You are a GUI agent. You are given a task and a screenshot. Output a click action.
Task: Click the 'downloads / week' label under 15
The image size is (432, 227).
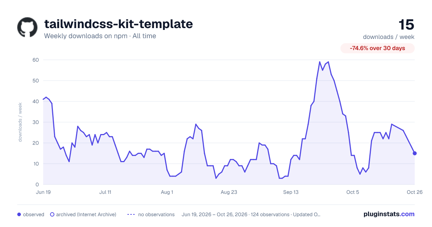[x=389, y=37]
